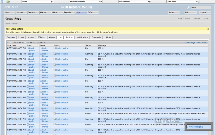Click Local probe group icon in 2:21:56 PM row
Screen dimensions: 215x135
[28, 70]
